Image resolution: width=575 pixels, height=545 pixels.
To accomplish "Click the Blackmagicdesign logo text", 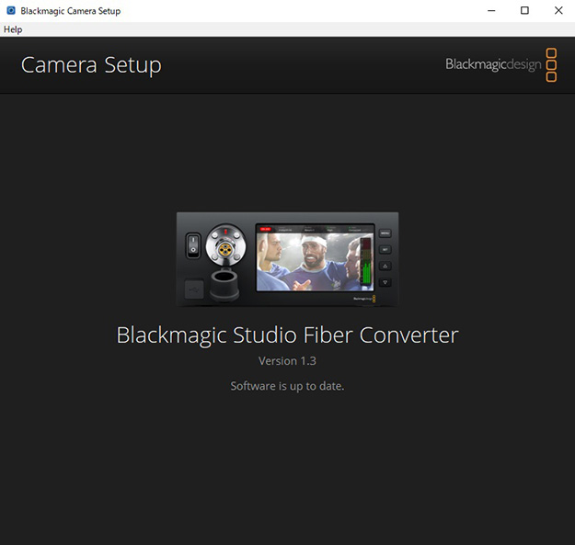I will 492,64.
